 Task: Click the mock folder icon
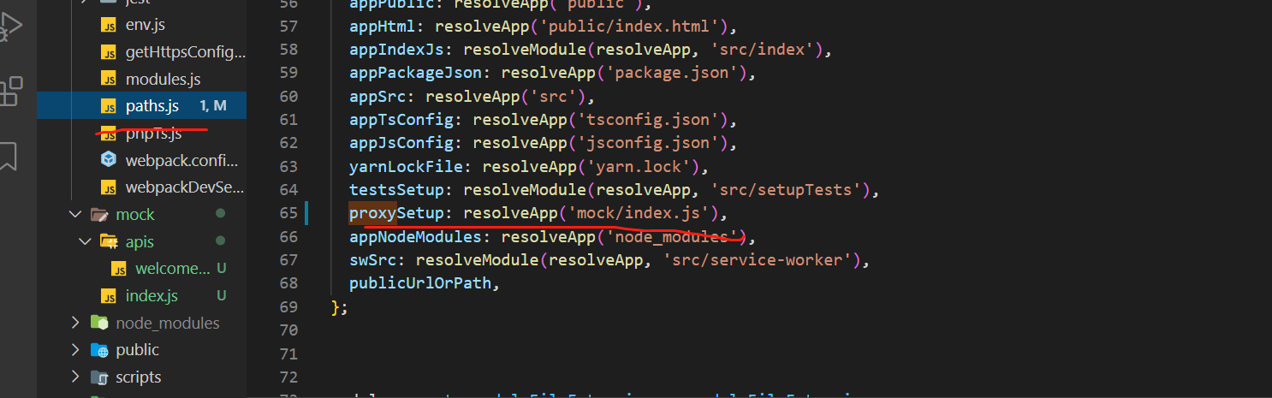[x=99, y=214]
